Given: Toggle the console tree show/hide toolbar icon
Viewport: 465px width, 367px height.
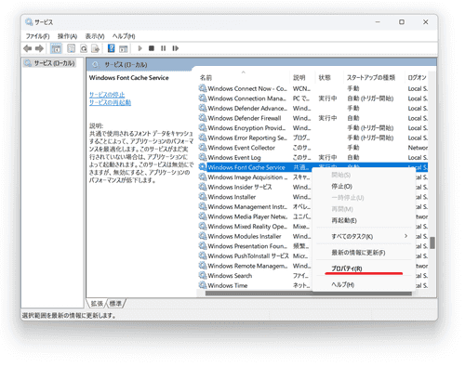Looking at the screenshot, I should [x=56, y=48].
